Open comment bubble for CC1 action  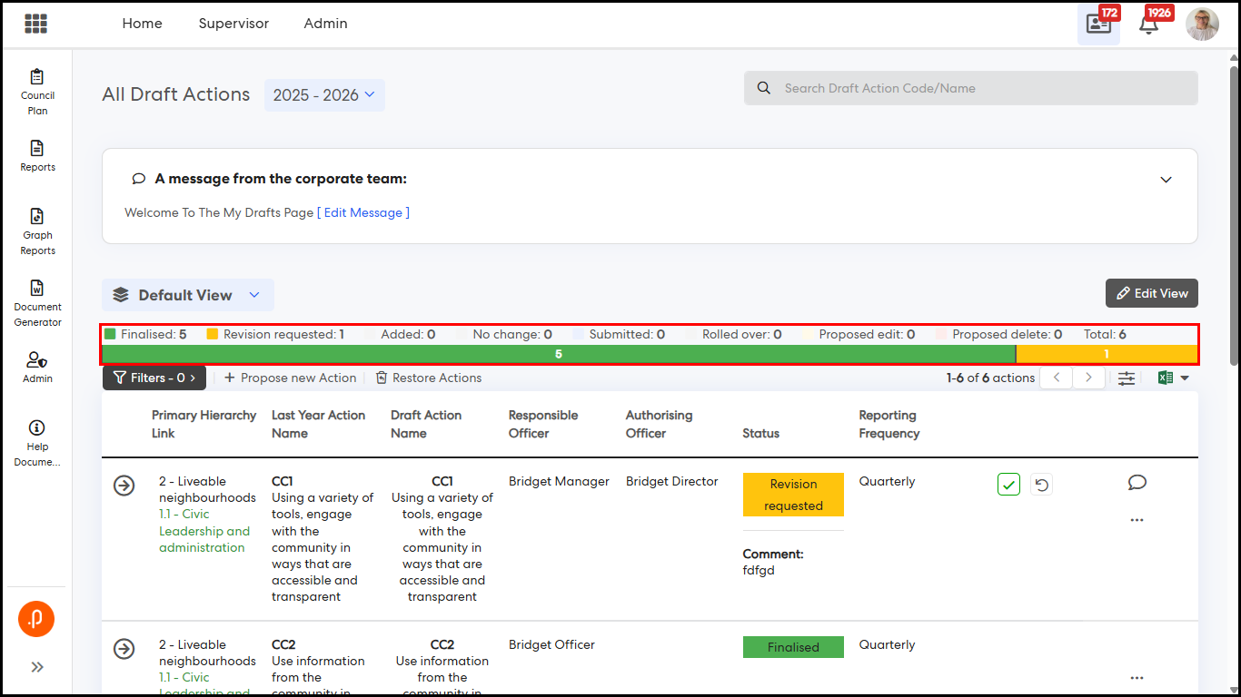pos(1137,483)
